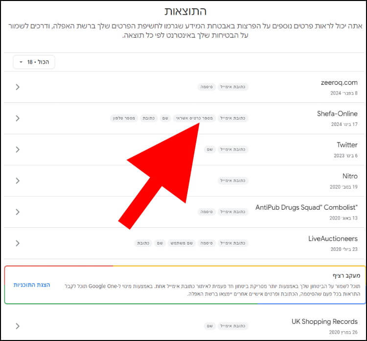
Task: Expand the Nitro breach row chevron
Action: [x=18, y=181]
